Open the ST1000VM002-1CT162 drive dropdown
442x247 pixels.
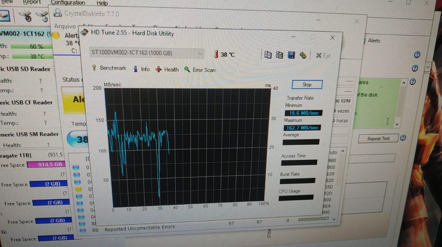point(147,53)
